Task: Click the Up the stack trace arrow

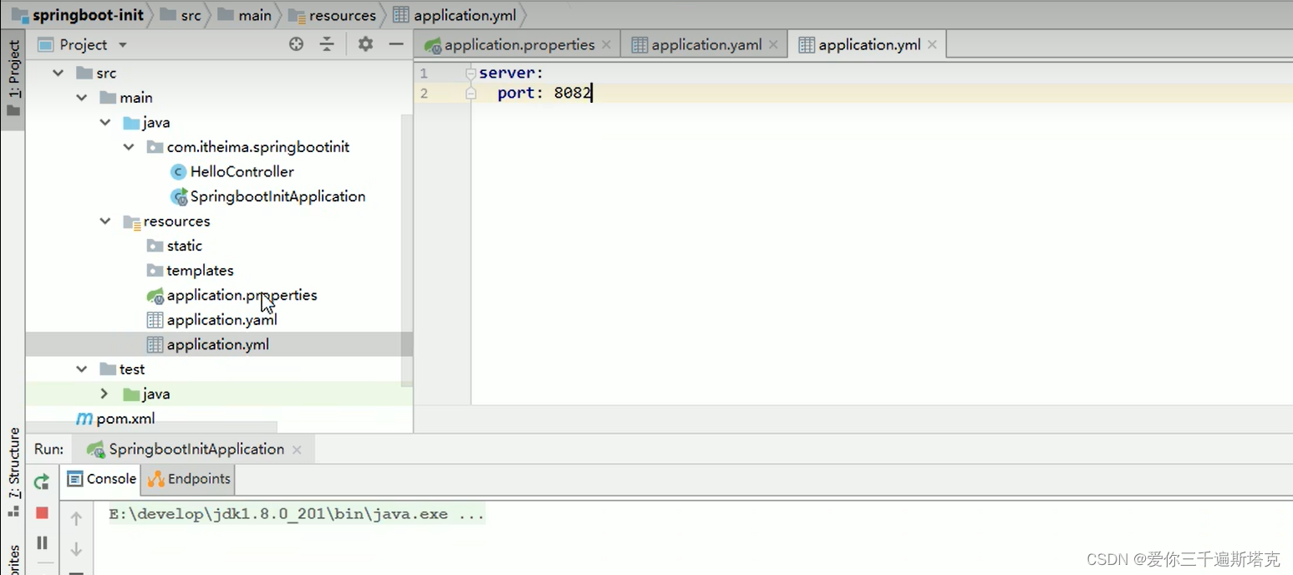Action: pyautogui.click(x=76, y=519)
